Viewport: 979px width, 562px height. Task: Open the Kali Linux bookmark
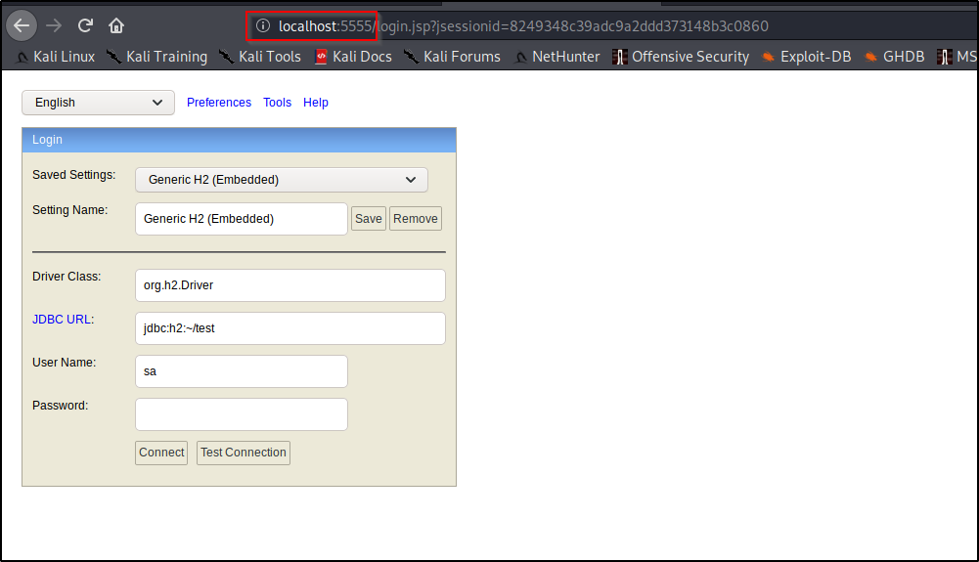tap(56, 57)
